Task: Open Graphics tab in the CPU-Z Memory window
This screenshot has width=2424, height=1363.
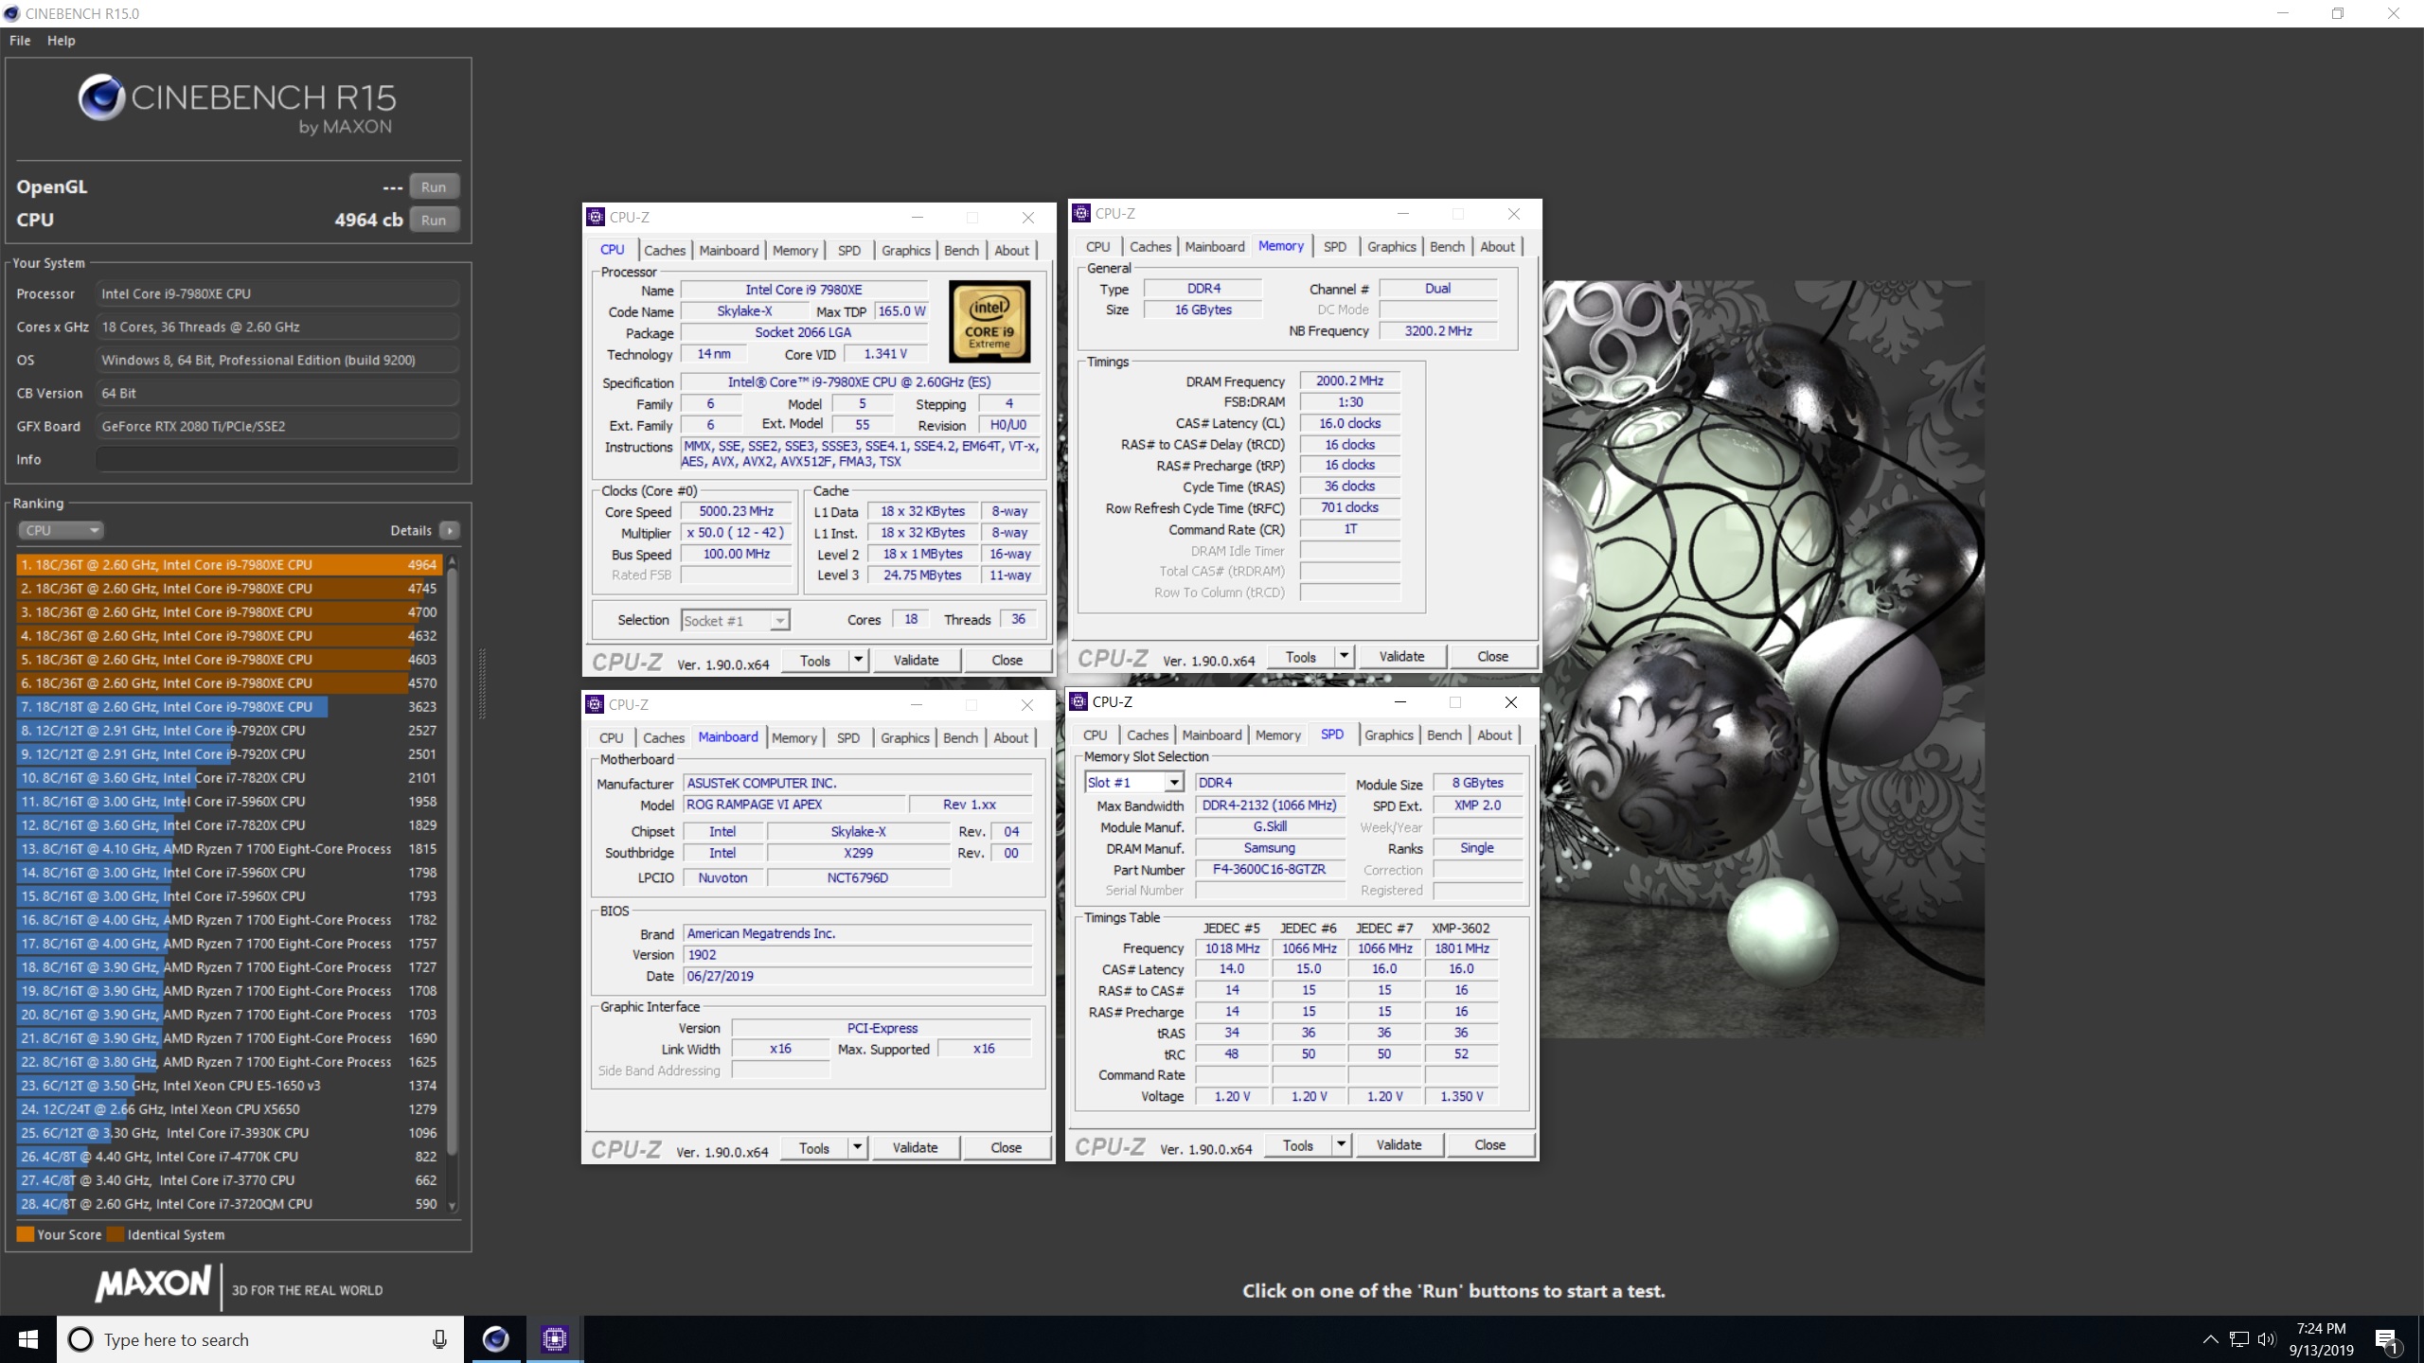Action: (1391, 247)
